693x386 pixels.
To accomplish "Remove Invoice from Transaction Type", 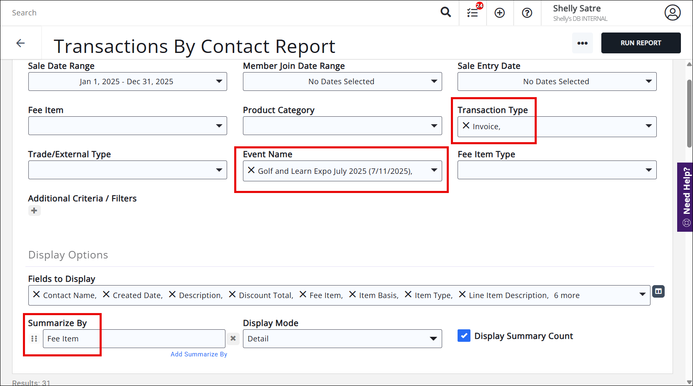I will pos(466,126).
